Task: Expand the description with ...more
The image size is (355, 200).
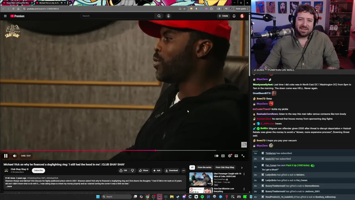Action: [9, 186]
